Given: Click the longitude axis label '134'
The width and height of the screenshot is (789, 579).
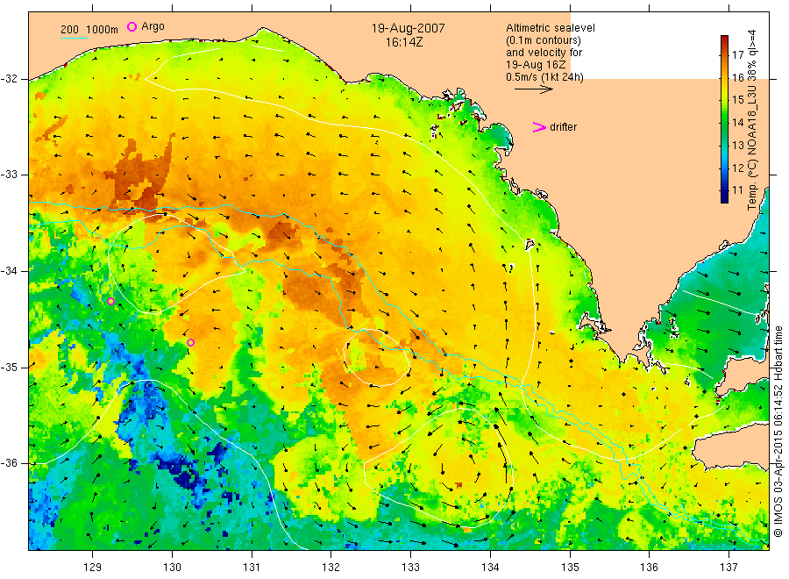Looking at the screenshot, I should [x=490, y=568].
